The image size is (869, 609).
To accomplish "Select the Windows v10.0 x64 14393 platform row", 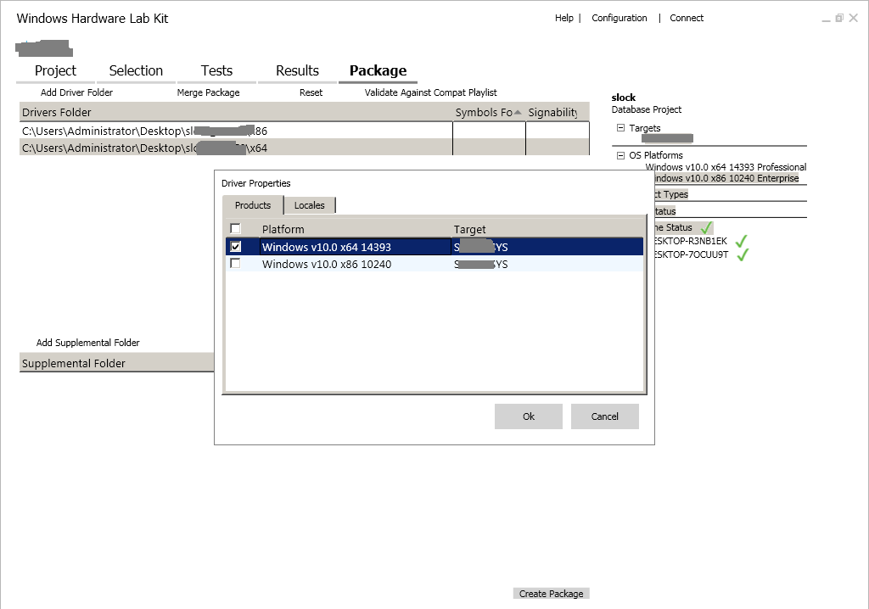I will point(434,247).
